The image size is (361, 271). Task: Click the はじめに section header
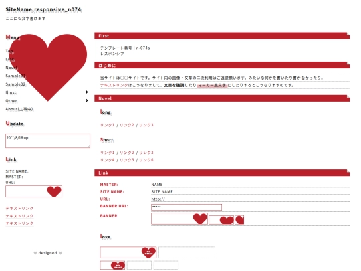coord(222,65)
